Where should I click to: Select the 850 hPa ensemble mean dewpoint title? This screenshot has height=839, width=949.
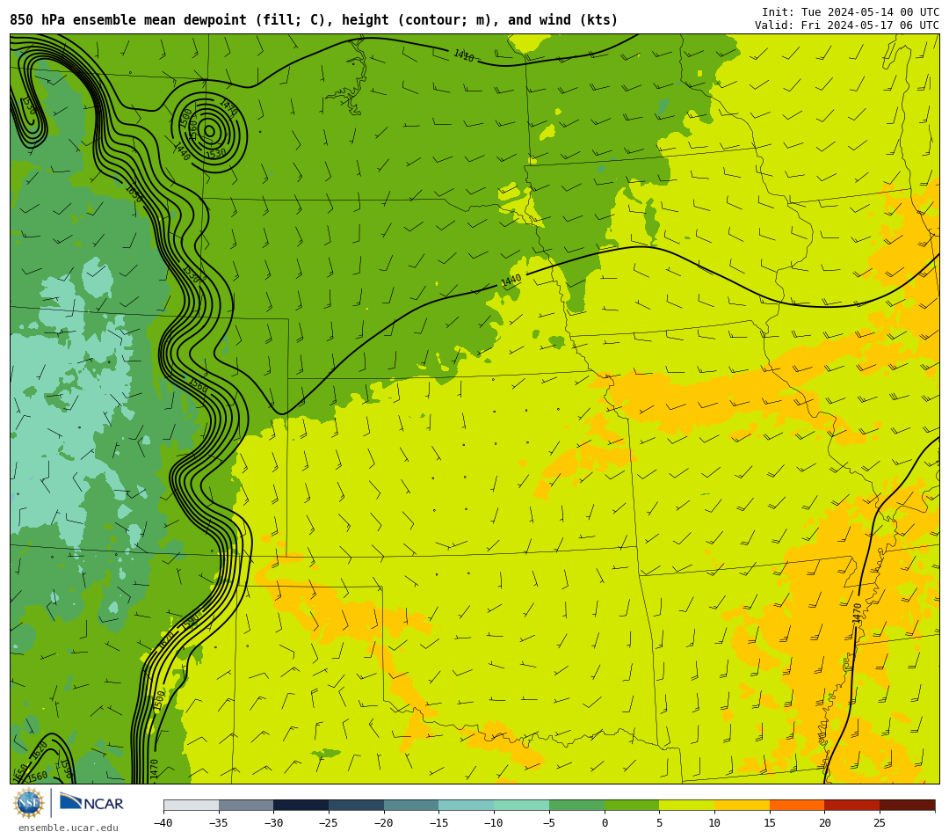[314, 20]
